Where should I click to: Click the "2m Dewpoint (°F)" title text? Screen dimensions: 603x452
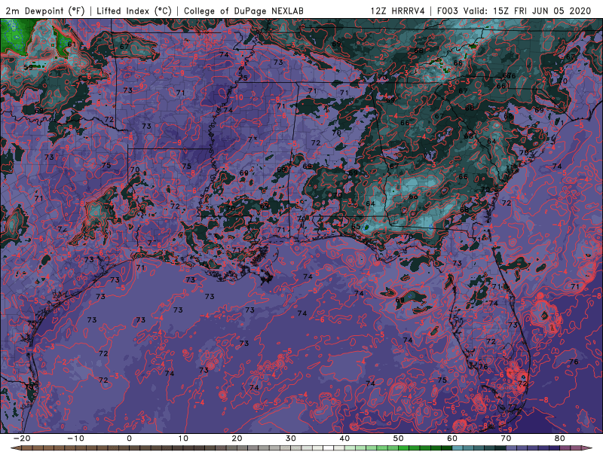click(45, 11)
